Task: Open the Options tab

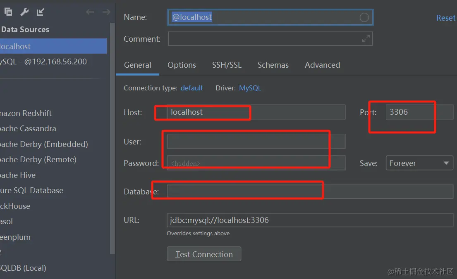Action: point(182,65)
